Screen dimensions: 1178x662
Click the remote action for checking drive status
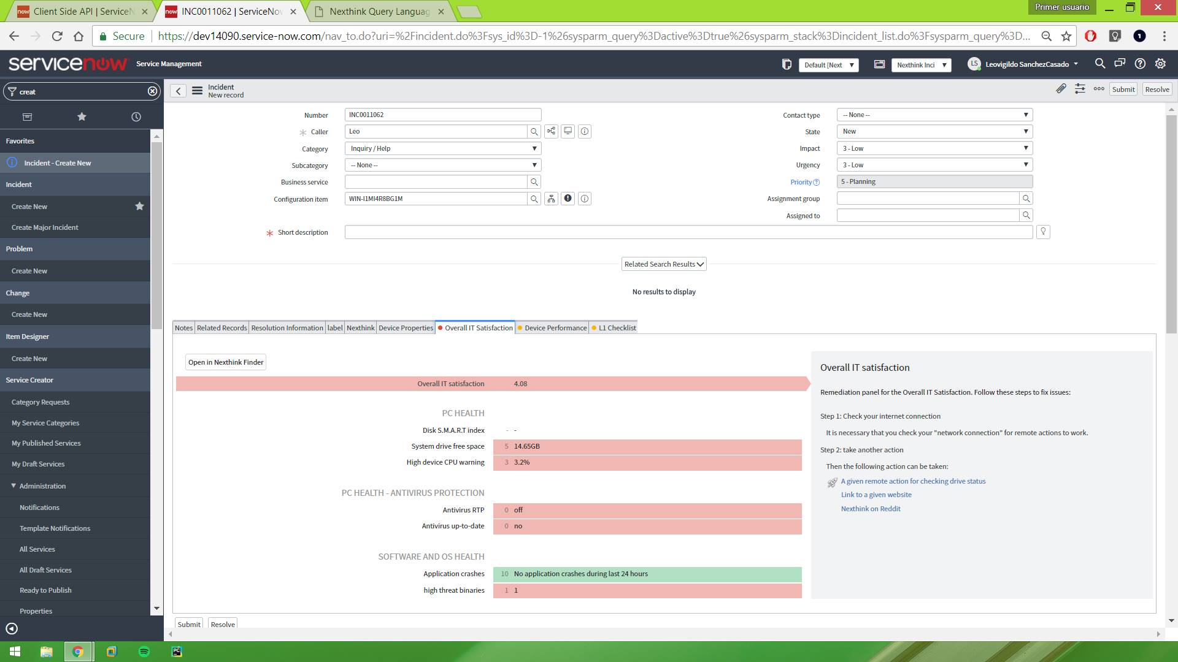[912, 481]
